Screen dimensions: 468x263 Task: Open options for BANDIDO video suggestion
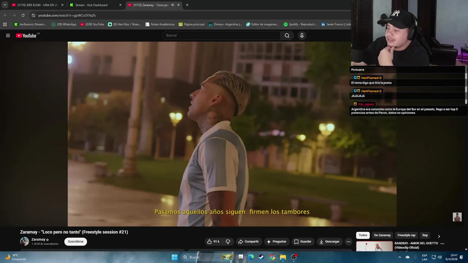(442, 244)
